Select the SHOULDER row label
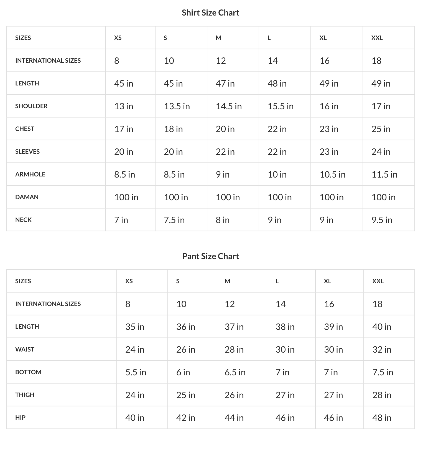This screenshot has height=450, width=423. click(31, 106)
